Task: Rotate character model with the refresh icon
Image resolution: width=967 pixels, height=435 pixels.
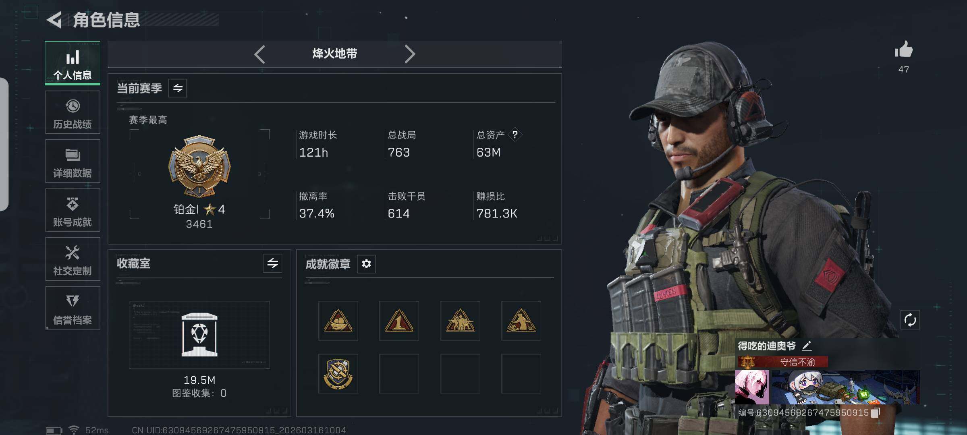Action: click(910, 320)
